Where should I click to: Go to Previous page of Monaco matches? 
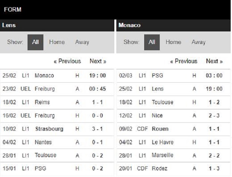tap(184, 61)
